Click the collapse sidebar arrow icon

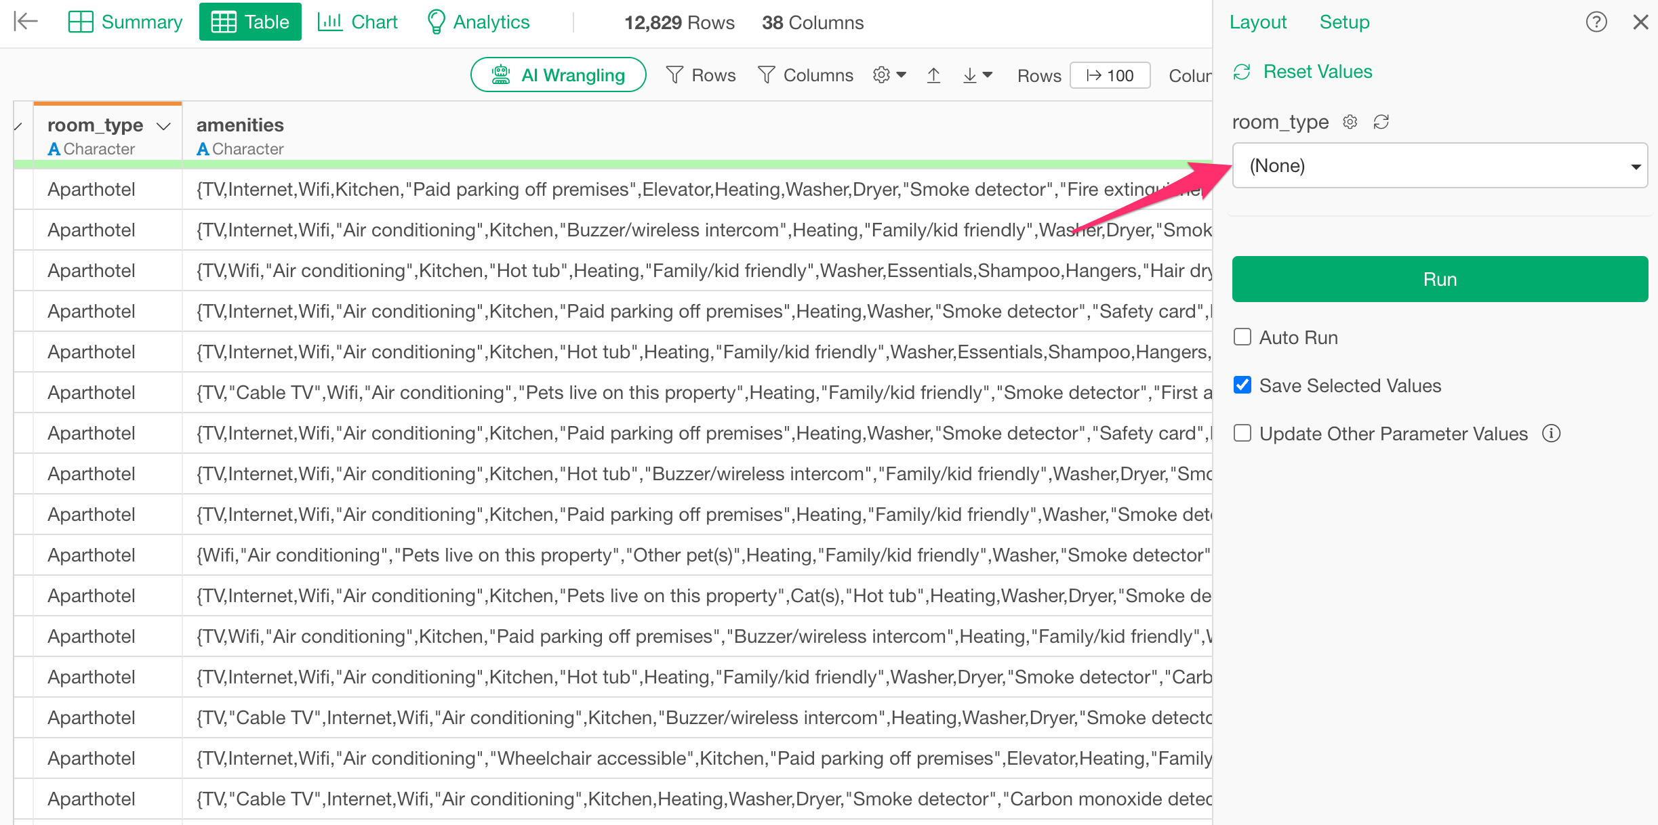25,22
